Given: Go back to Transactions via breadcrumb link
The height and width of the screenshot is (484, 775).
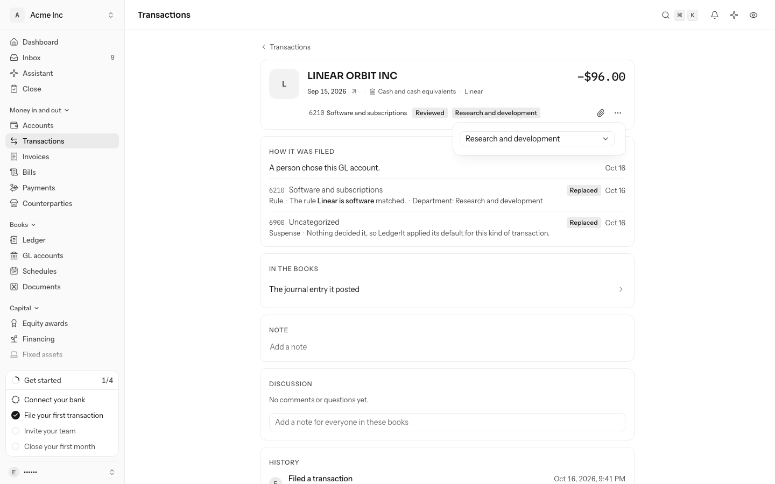Looking at the screenshot, I should (x=286, y=47).
